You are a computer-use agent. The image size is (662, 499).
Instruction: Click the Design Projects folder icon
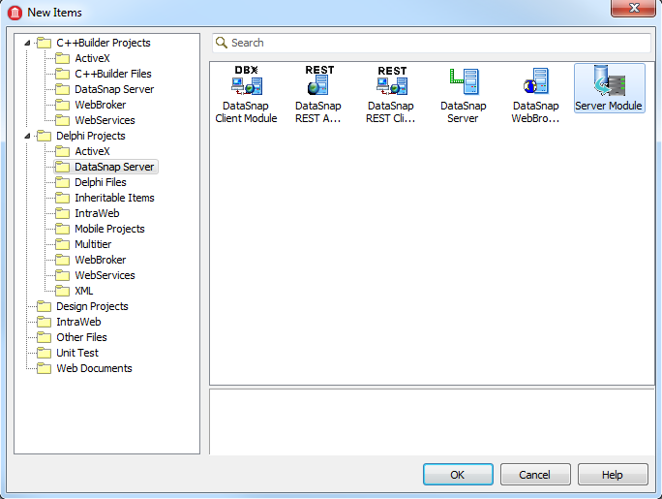pos(44,306)
